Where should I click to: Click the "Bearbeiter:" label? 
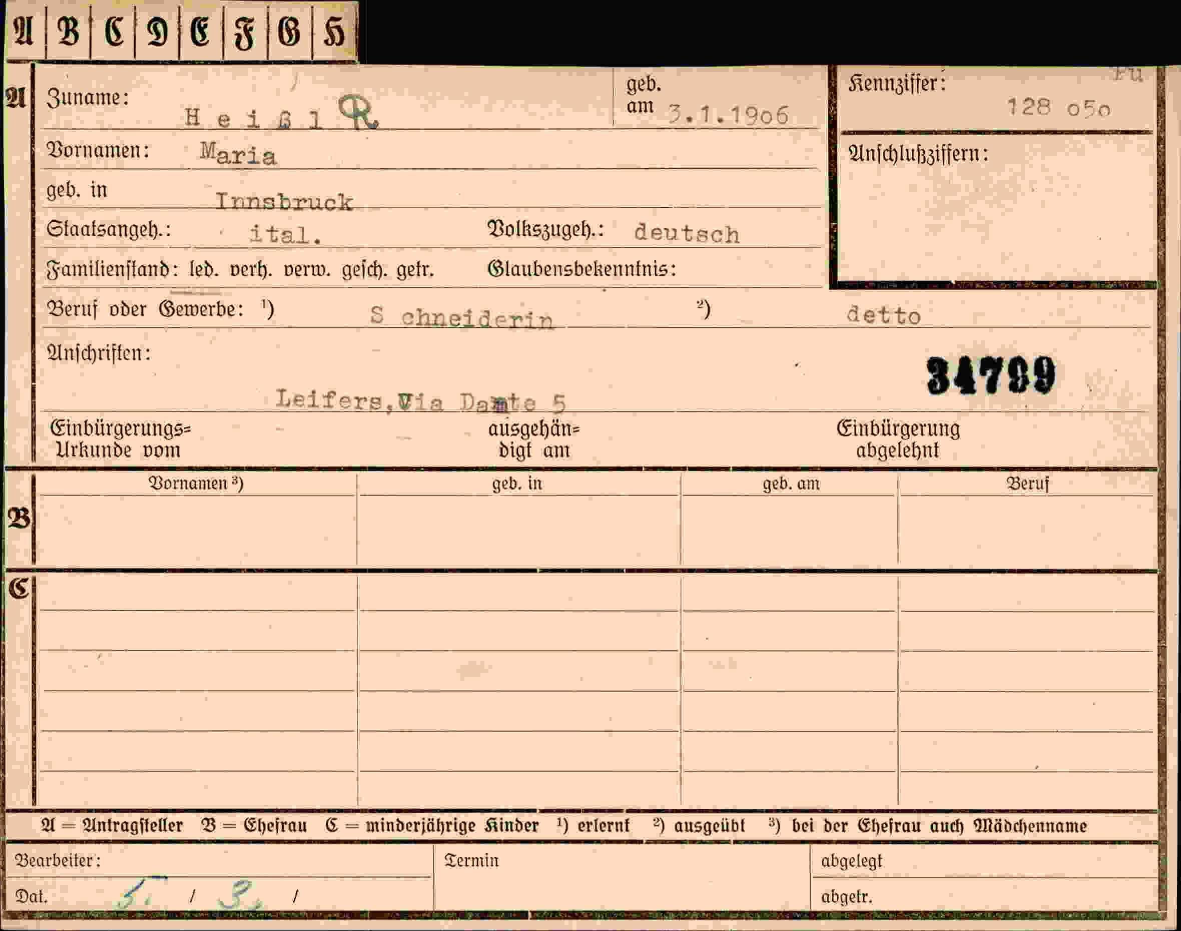point(58,860)
